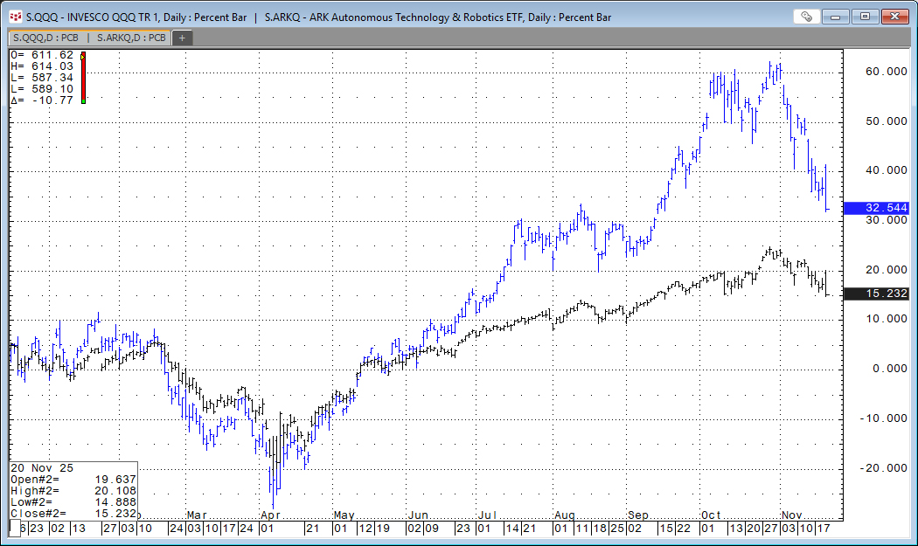Click the Open#2 value in data box
The image size is (918, 546).
114,479
